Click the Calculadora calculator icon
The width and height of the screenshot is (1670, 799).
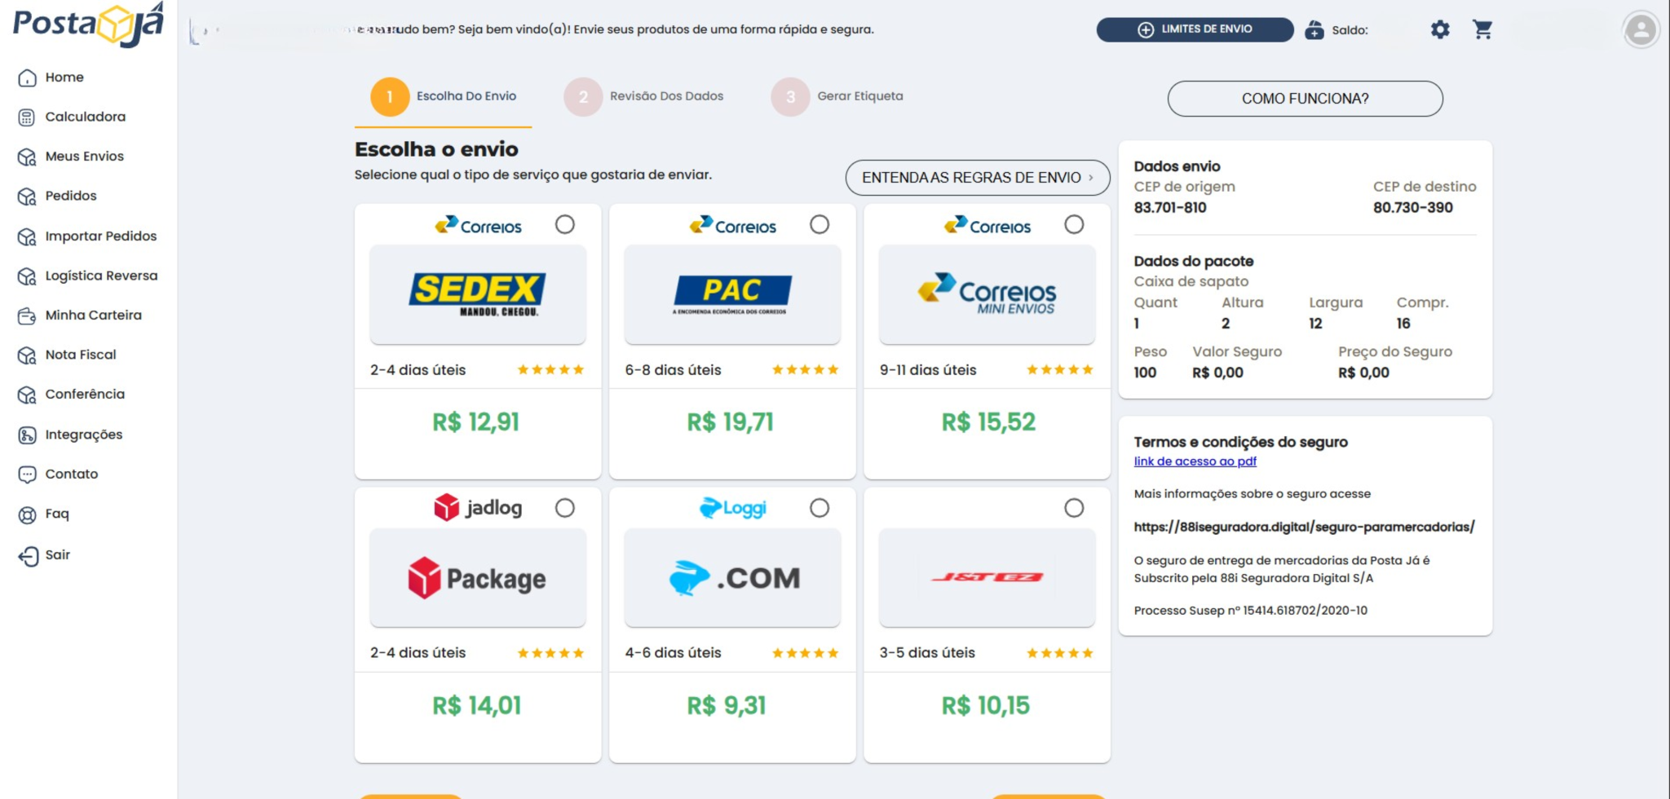(x=27, y=117)
